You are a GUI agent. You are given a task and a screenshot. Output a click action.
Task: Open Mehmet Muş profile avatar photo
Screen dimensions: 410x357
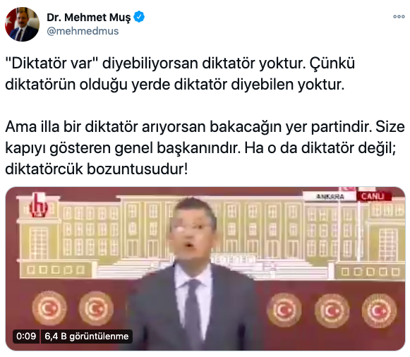pyautogui.click(x=22, y=24)
